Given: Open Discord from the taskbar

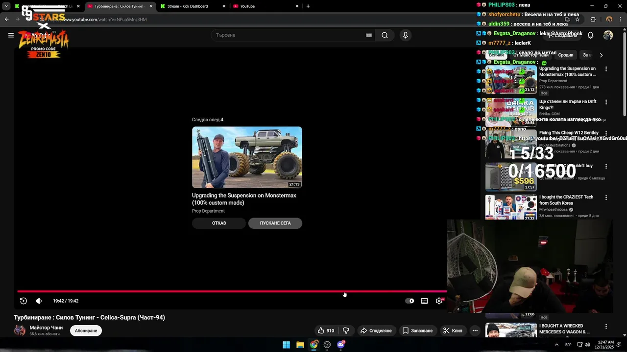Looking at the screenshot, I should (341, 345).
